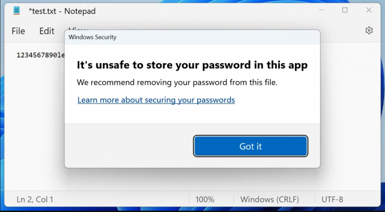Close the Notepad window
This screenshot has width=385, height=212.
(x=369, y=10)
